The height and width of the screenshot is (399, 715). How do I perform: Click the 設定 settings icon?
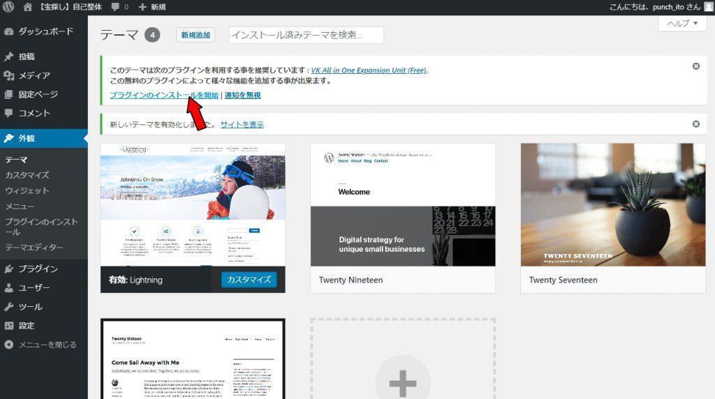(x=8, y=326)
